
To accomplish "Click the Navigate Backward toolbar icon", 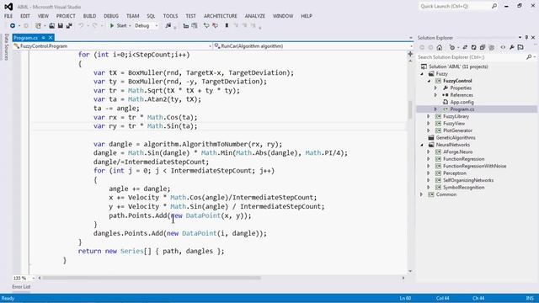I will [x=13, y=26].
